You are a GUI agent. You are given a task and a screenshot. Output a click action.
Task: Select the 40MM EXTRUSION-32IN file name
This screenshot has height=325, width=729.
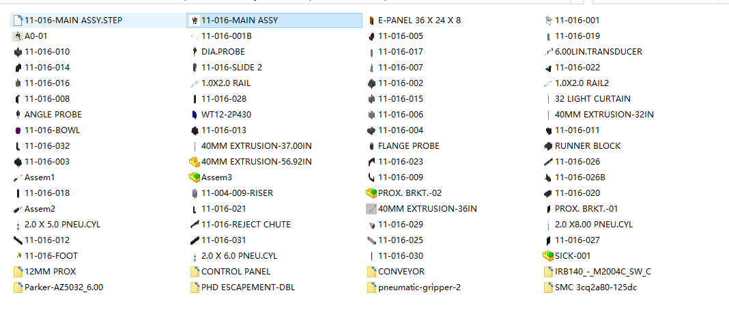pyautogui.click(x=604, y=115)
